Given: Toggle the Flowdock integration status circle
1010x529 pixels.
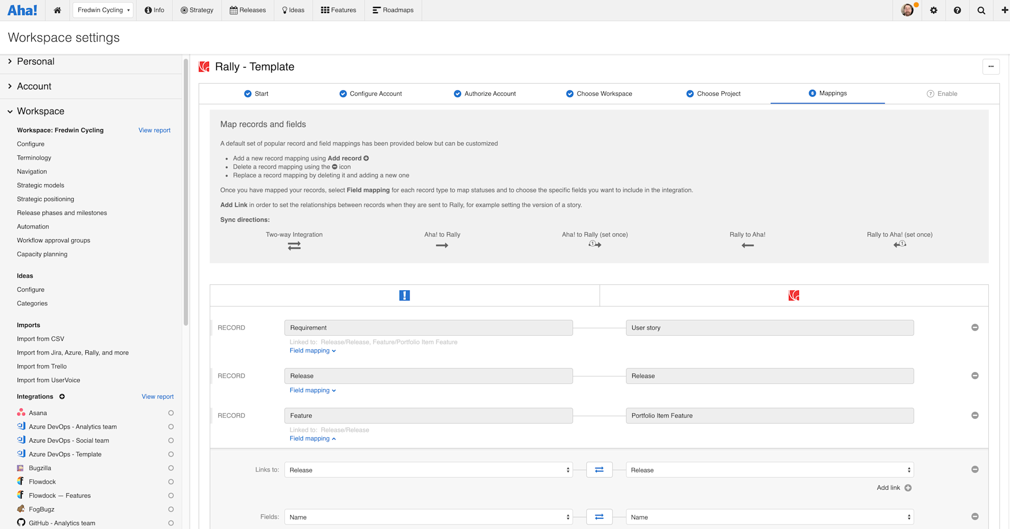Looking at the screenshot, I should 171,482.
